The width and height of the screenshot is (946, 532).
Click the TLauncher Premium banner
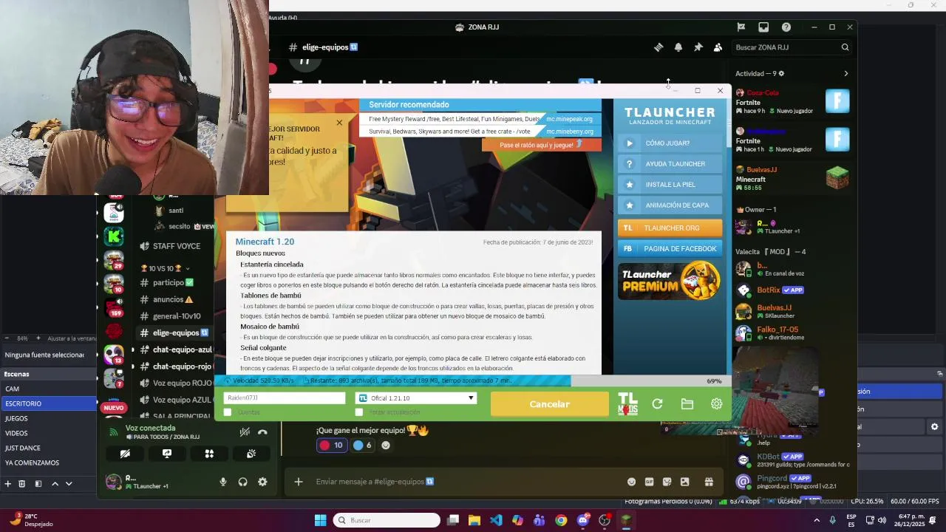click(x=670, y=280)
